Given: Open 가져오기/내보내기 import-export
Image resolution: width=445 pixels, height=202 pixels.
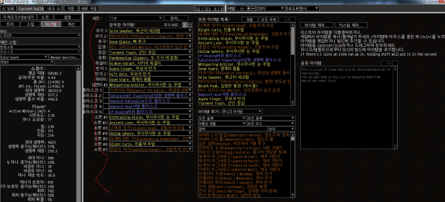Looking at the screenshot, I should click(x=18, y=17).
